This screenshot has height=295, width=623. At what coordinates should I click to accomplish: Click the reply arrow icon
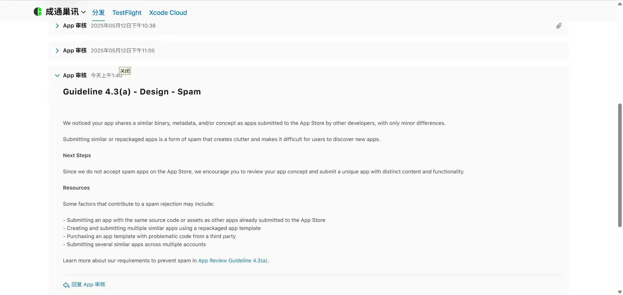(x=66, y=285)
